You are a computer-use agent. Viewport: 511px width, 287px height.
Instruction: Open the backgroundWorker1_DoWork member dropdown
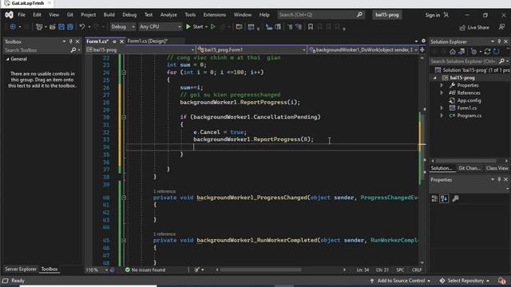tap(363, 49)
